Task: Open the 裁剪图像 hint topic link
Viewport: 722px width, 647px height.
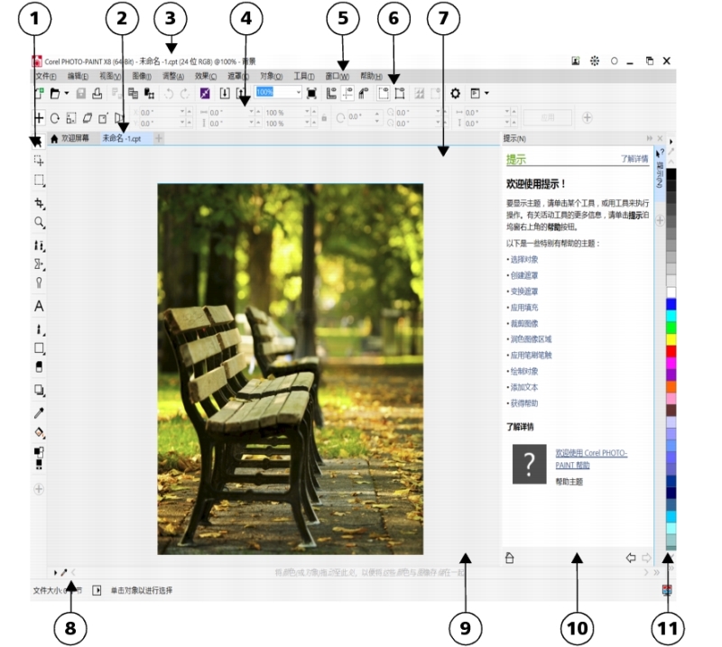Action: [x=523, y=323]
